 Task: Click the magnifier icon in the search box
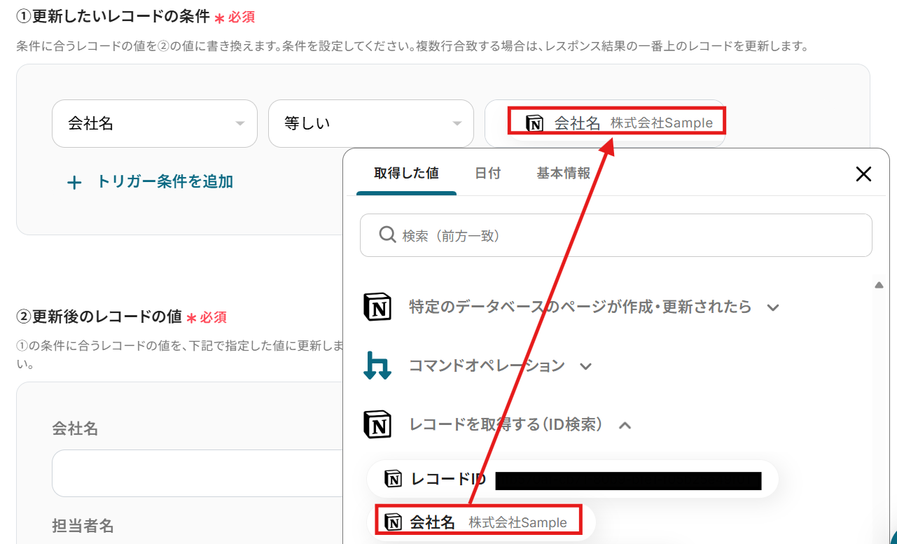click(x=387, y=235)
